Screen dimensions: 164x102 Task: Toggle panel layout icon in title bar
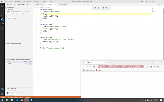(x=144, y=1)
